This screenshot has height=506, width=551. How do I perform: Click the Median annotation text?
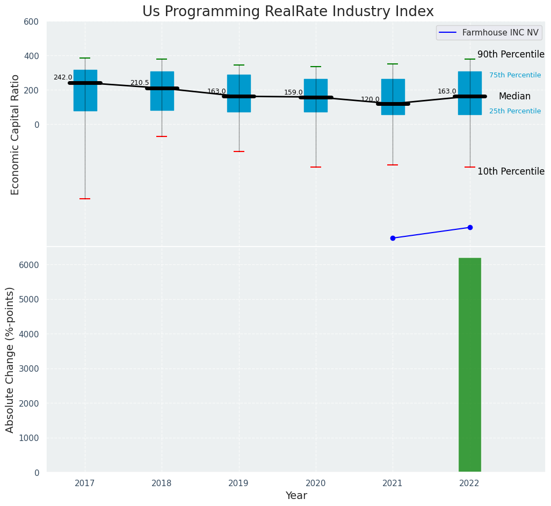tap(514, 97)
